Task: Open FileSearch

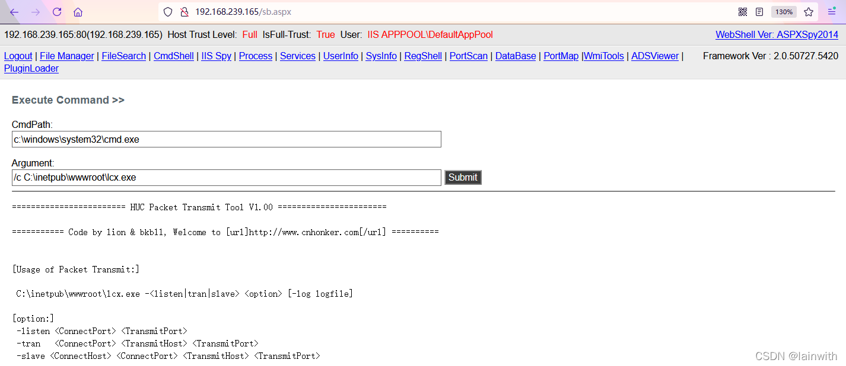Action: (124, 56)
